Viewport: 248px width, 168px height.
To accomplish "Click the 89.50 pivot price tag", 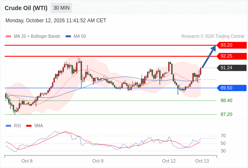I will tap(232, 88).
